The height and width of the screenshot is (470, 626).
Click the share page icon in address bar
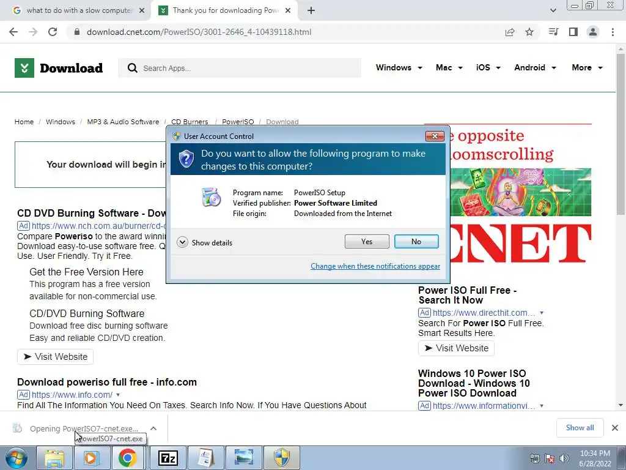coord(509,32)
